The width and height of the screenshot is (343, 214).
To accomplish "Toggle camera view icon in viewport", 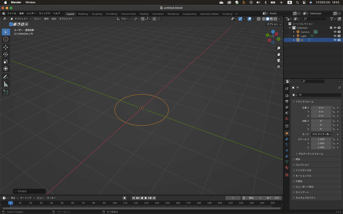I will click(x=279, y=60).
